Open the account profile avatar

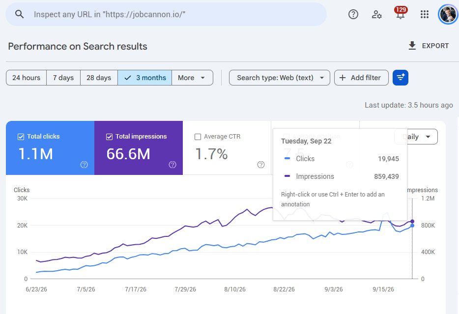tap(447, 14)
